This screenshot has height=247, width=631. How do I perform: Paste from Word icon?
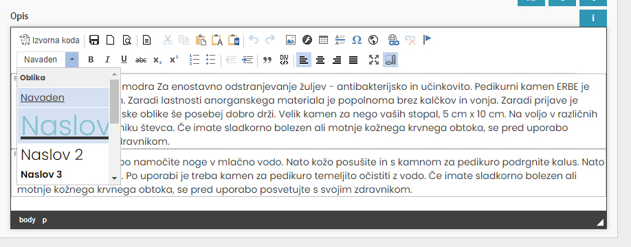[x=234, y=40]
